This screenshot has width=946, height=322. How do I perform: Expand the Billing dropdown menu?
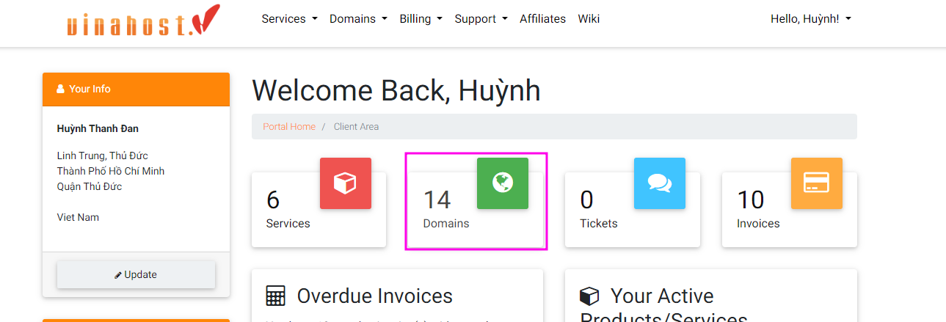pos(421,19)
